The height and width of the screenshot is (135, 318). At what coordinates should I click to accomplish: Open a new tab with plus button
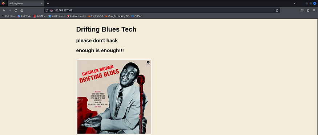coord(48,3)
